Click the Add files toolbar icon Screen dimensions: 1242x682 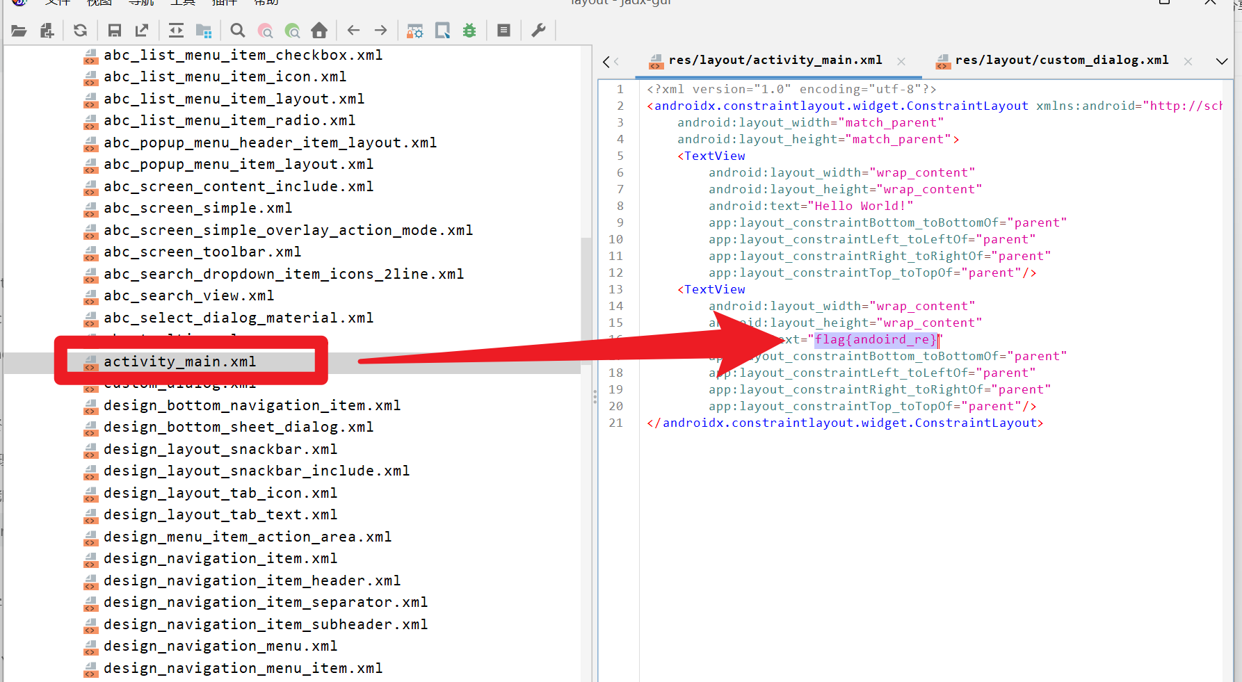[47, 31]
